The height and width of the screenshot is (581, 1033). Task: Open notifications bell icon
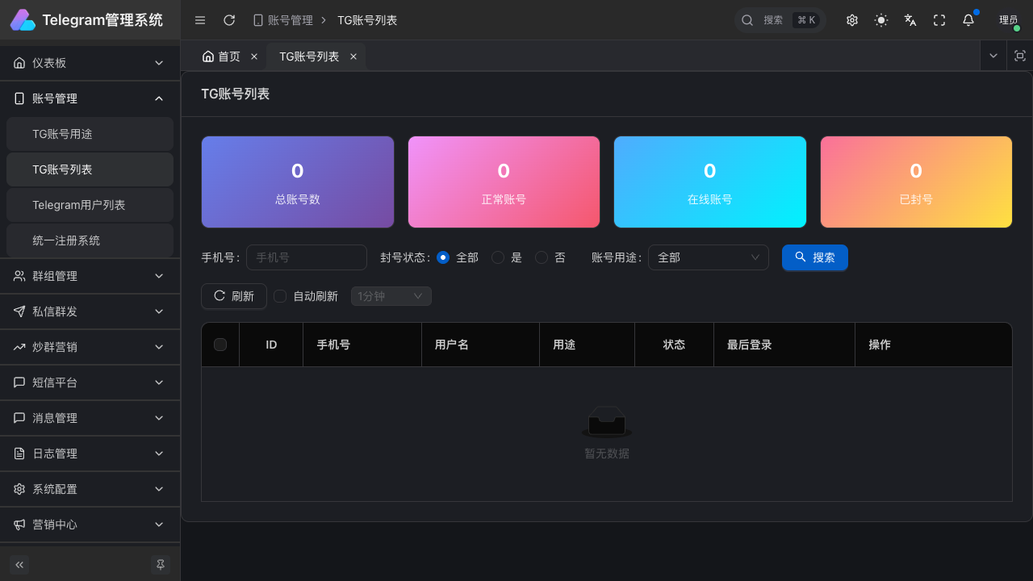(x=968, y=20)
